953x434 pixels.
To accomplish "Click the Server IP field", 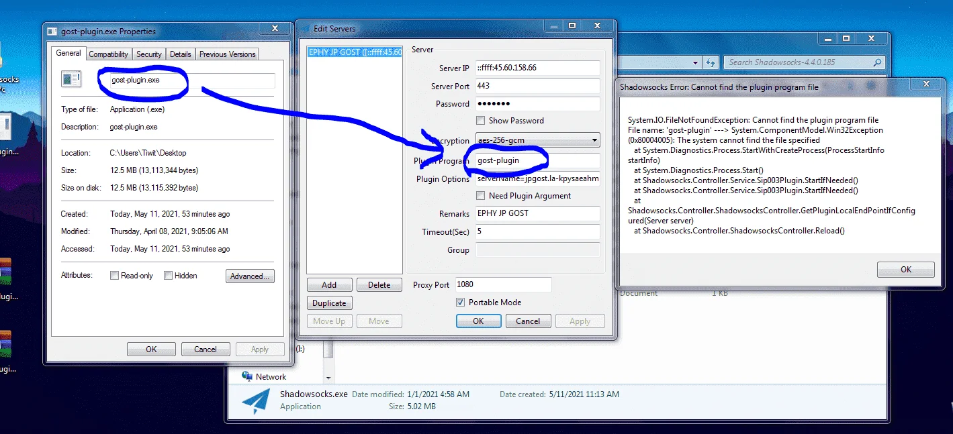I will coord(537,68).
